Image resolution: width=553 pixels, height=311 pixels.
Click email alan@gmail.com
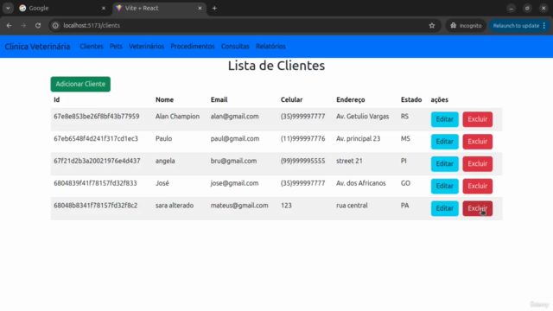click(234, 117)
